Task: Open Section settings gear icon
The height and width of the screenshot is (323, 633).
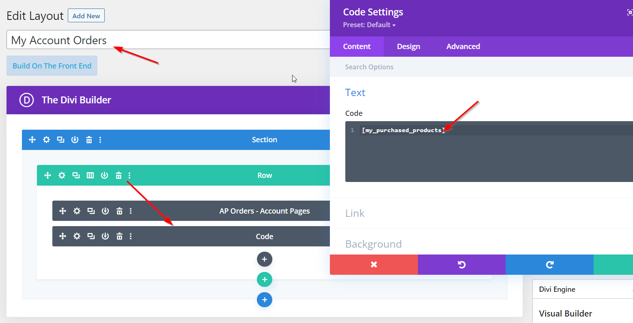Action: click(x=47, y=140)
